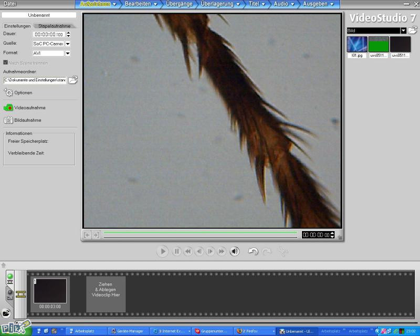Select Stapelaufnahme tab
Viewport: 420px width, 336px height.
(55, 26)
